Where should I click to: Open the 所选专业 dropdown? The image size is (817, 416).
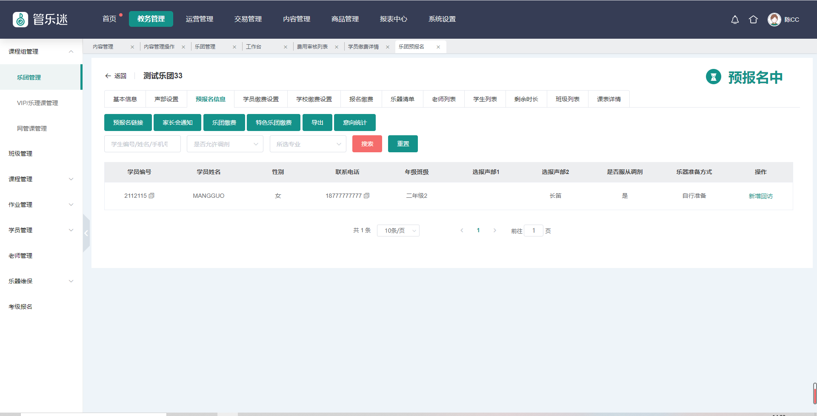click(308, 144)
